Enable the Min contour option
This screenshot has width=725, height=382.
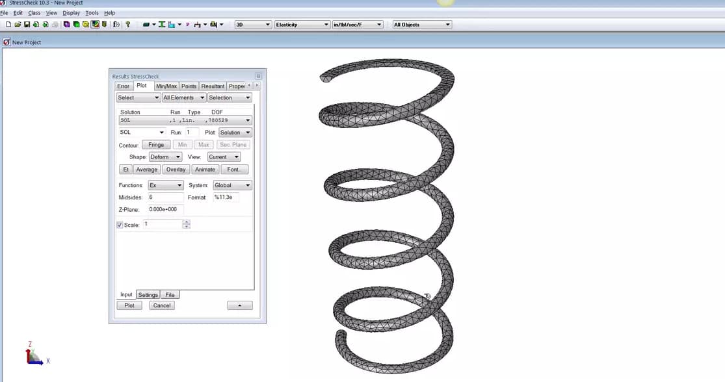[x=182, y=144]
